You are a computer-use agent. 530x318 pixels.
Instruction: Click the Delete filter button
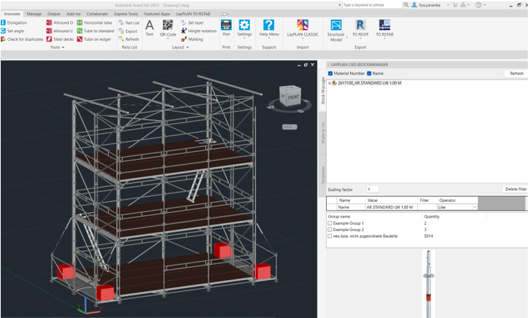[516, 189]
